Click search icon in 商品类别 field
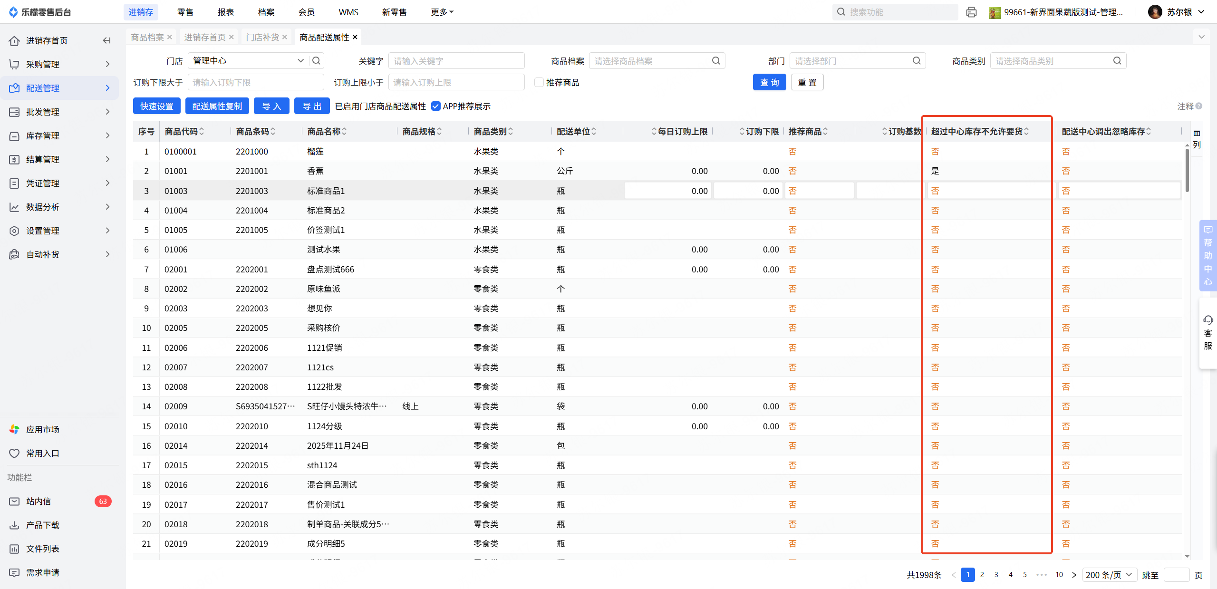 1117,60
